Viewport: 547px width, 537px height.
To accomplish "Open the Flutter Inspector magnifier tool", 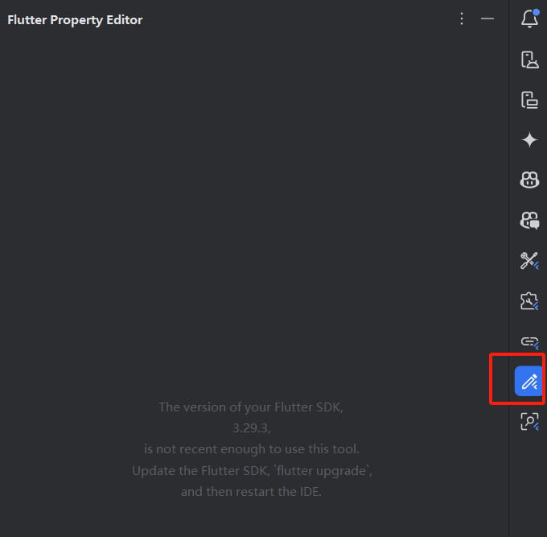I will click(529, 421).
